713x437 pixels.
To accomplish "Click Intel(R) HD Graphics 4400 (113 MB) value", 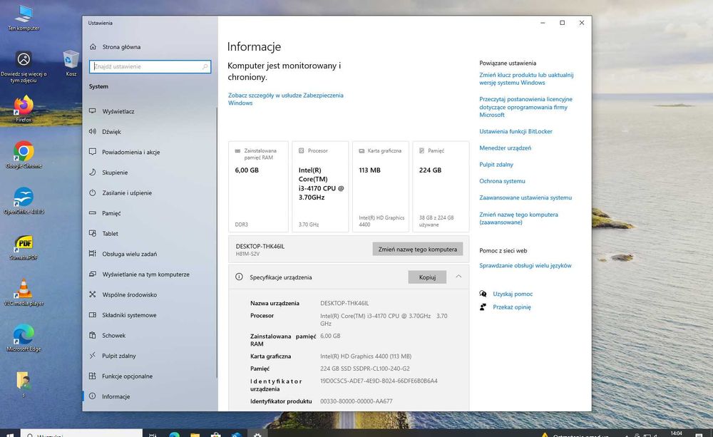I will pyautogui.click(x=366, y=356).
